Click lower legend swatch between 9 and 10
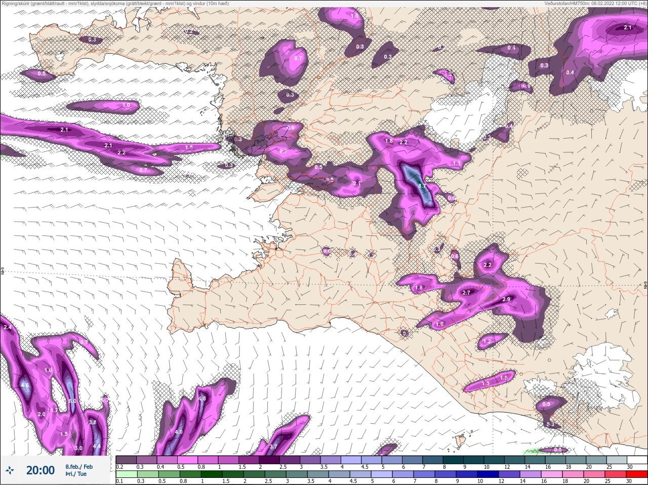Image resolution: width=648 pixels, height=485 pixels. [468, 474]
